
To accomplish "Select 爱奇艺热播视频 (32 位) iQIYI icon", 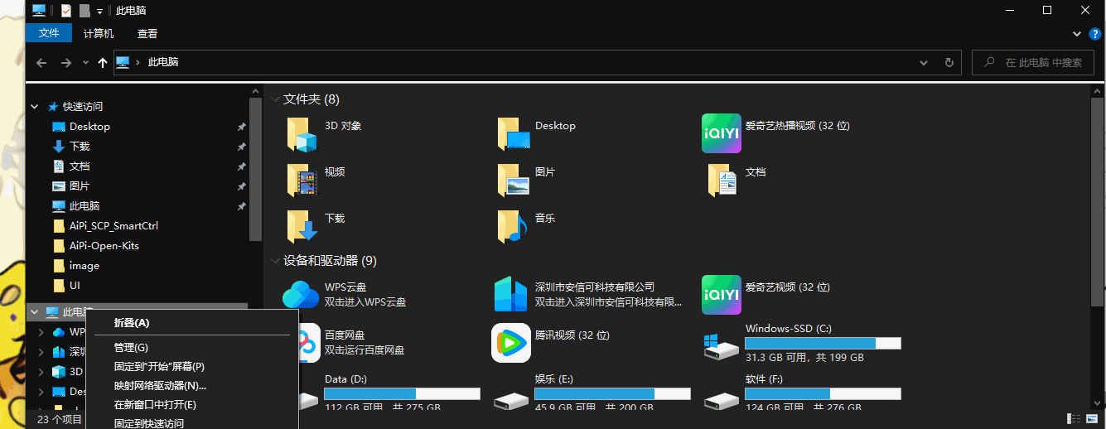I will pyautogui.click(x=722, y=133).
